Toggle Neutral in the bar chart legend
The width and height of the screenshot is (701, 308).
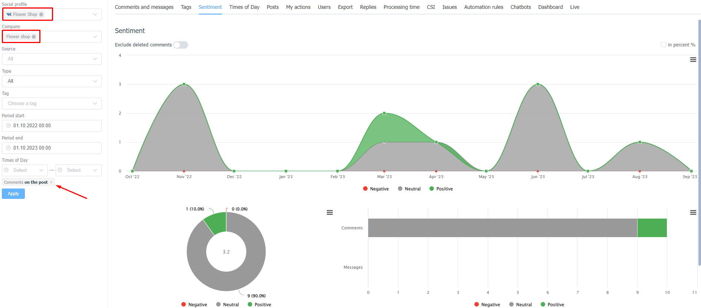coord(520,304)
